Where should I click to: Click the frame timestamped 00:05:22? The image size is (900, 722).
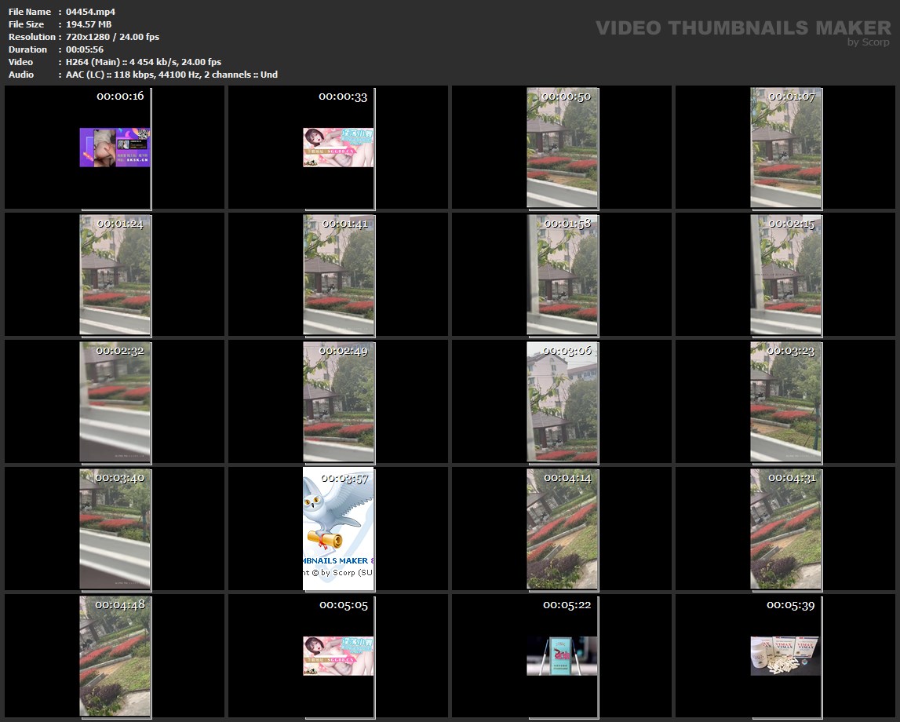click(562, 656)
